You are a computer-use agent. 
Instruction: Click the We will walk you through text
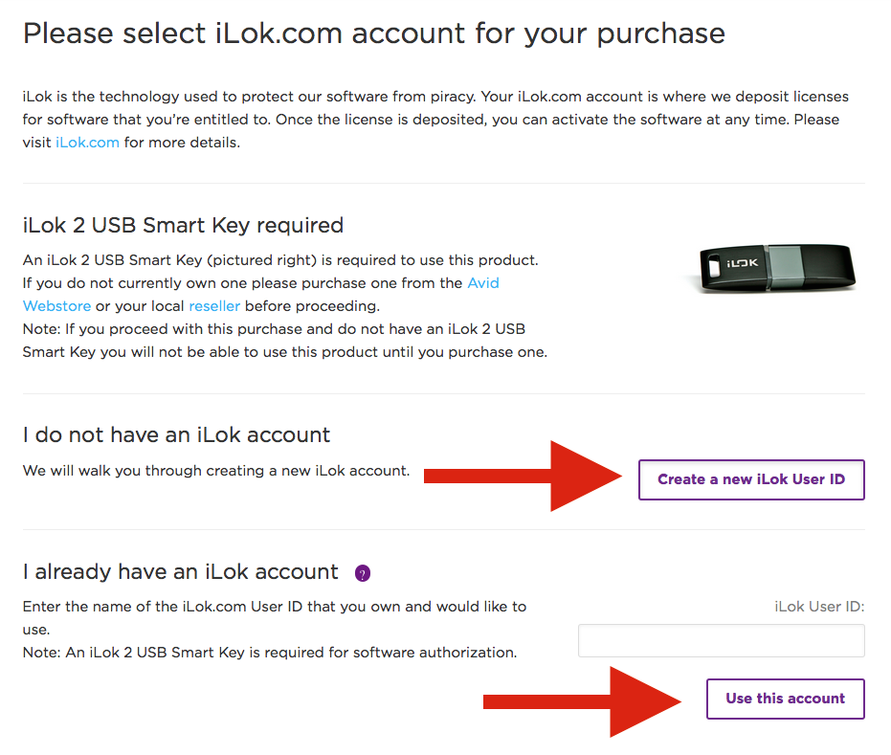(x=216, y=471)
